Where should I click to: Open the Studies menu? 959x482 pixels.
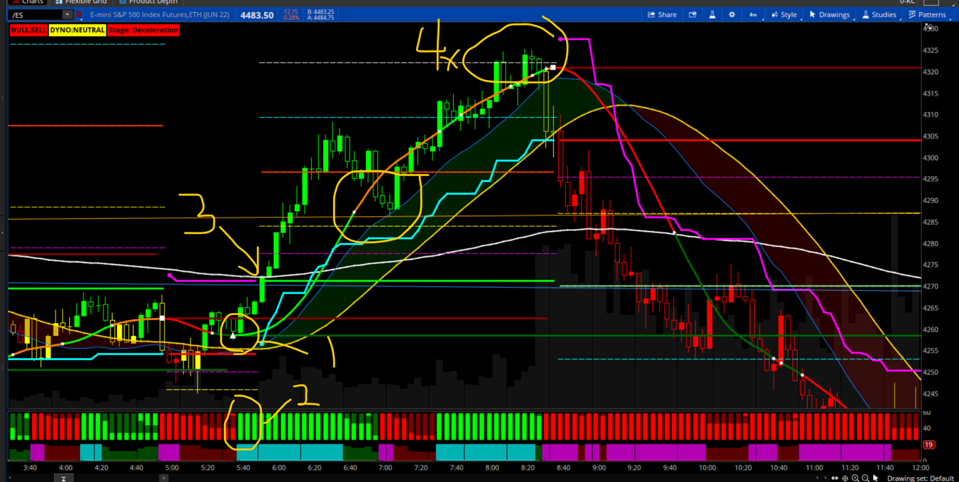tap(879, 14)
